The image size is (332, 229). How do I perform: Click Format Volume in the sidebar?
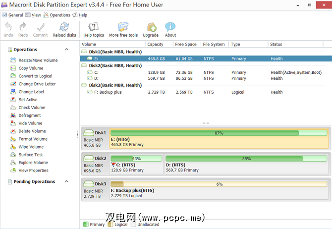[x=33, y=139]
